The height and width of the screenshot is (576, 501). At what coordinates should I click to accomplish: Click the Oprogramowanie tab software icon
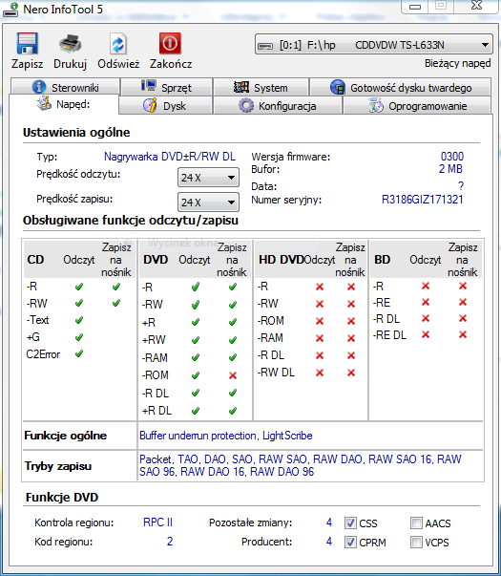[376, 105]
